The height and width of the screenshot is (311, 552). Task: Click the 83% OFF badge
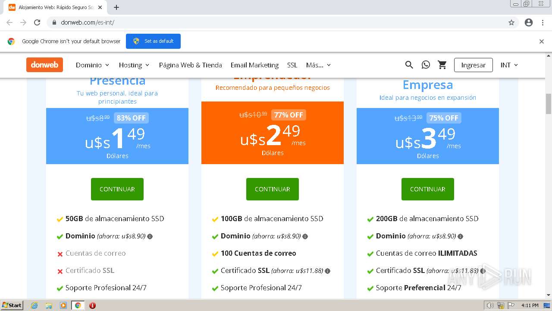(x=131, y=118)
